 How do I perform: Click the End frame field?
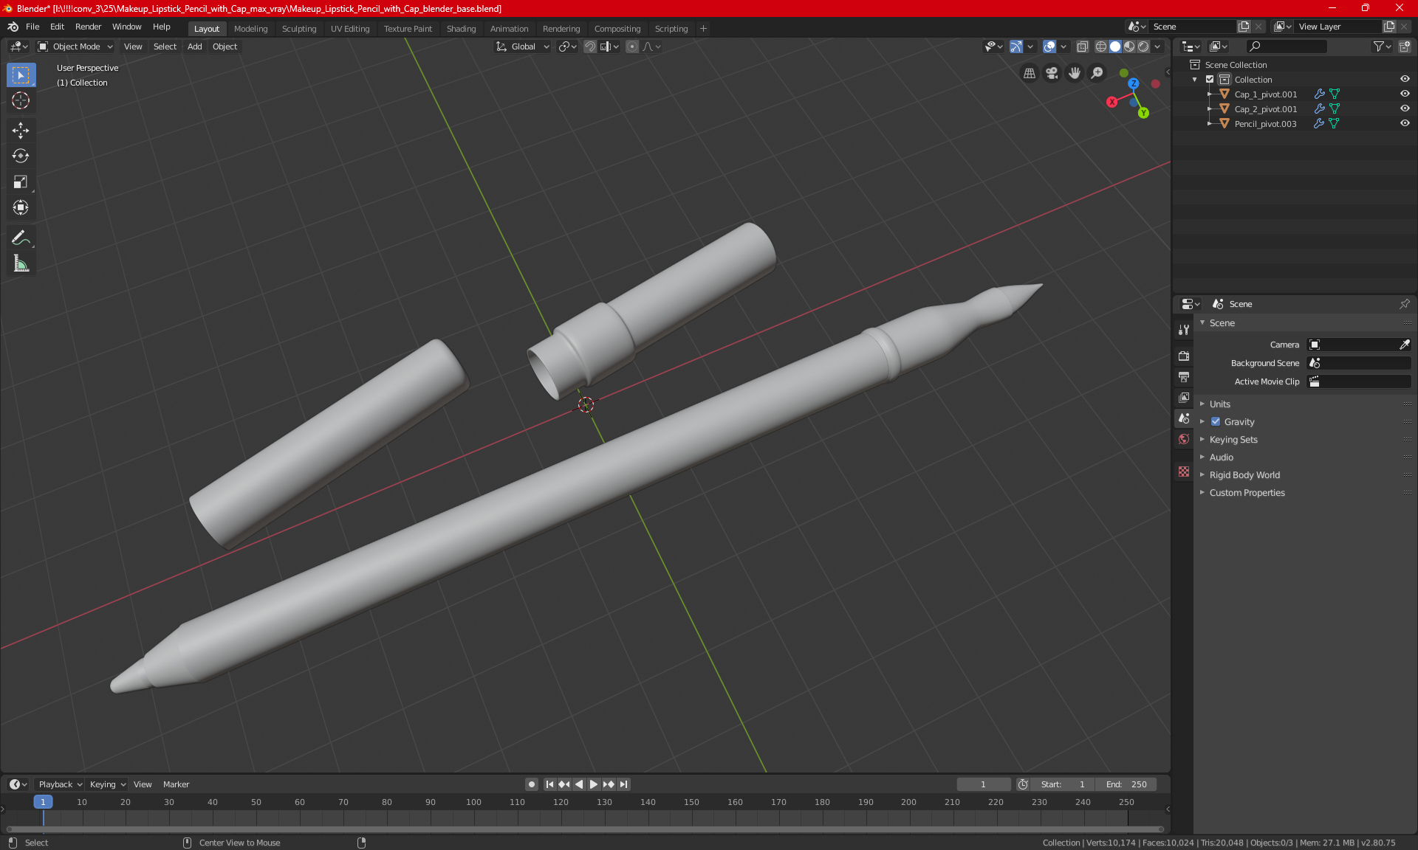(1126, 784)
